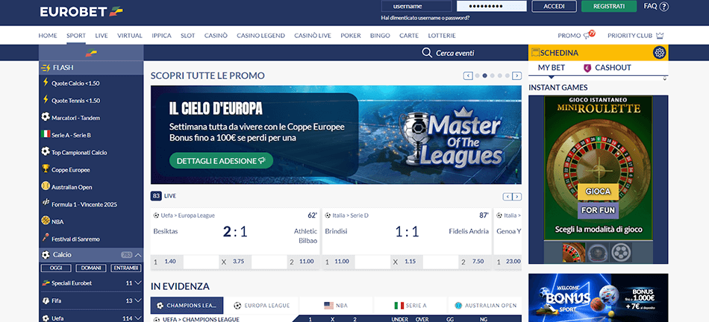Screen dimensions: 709x322
Task: Click the search magnifier icon
Action: point(427,53)
